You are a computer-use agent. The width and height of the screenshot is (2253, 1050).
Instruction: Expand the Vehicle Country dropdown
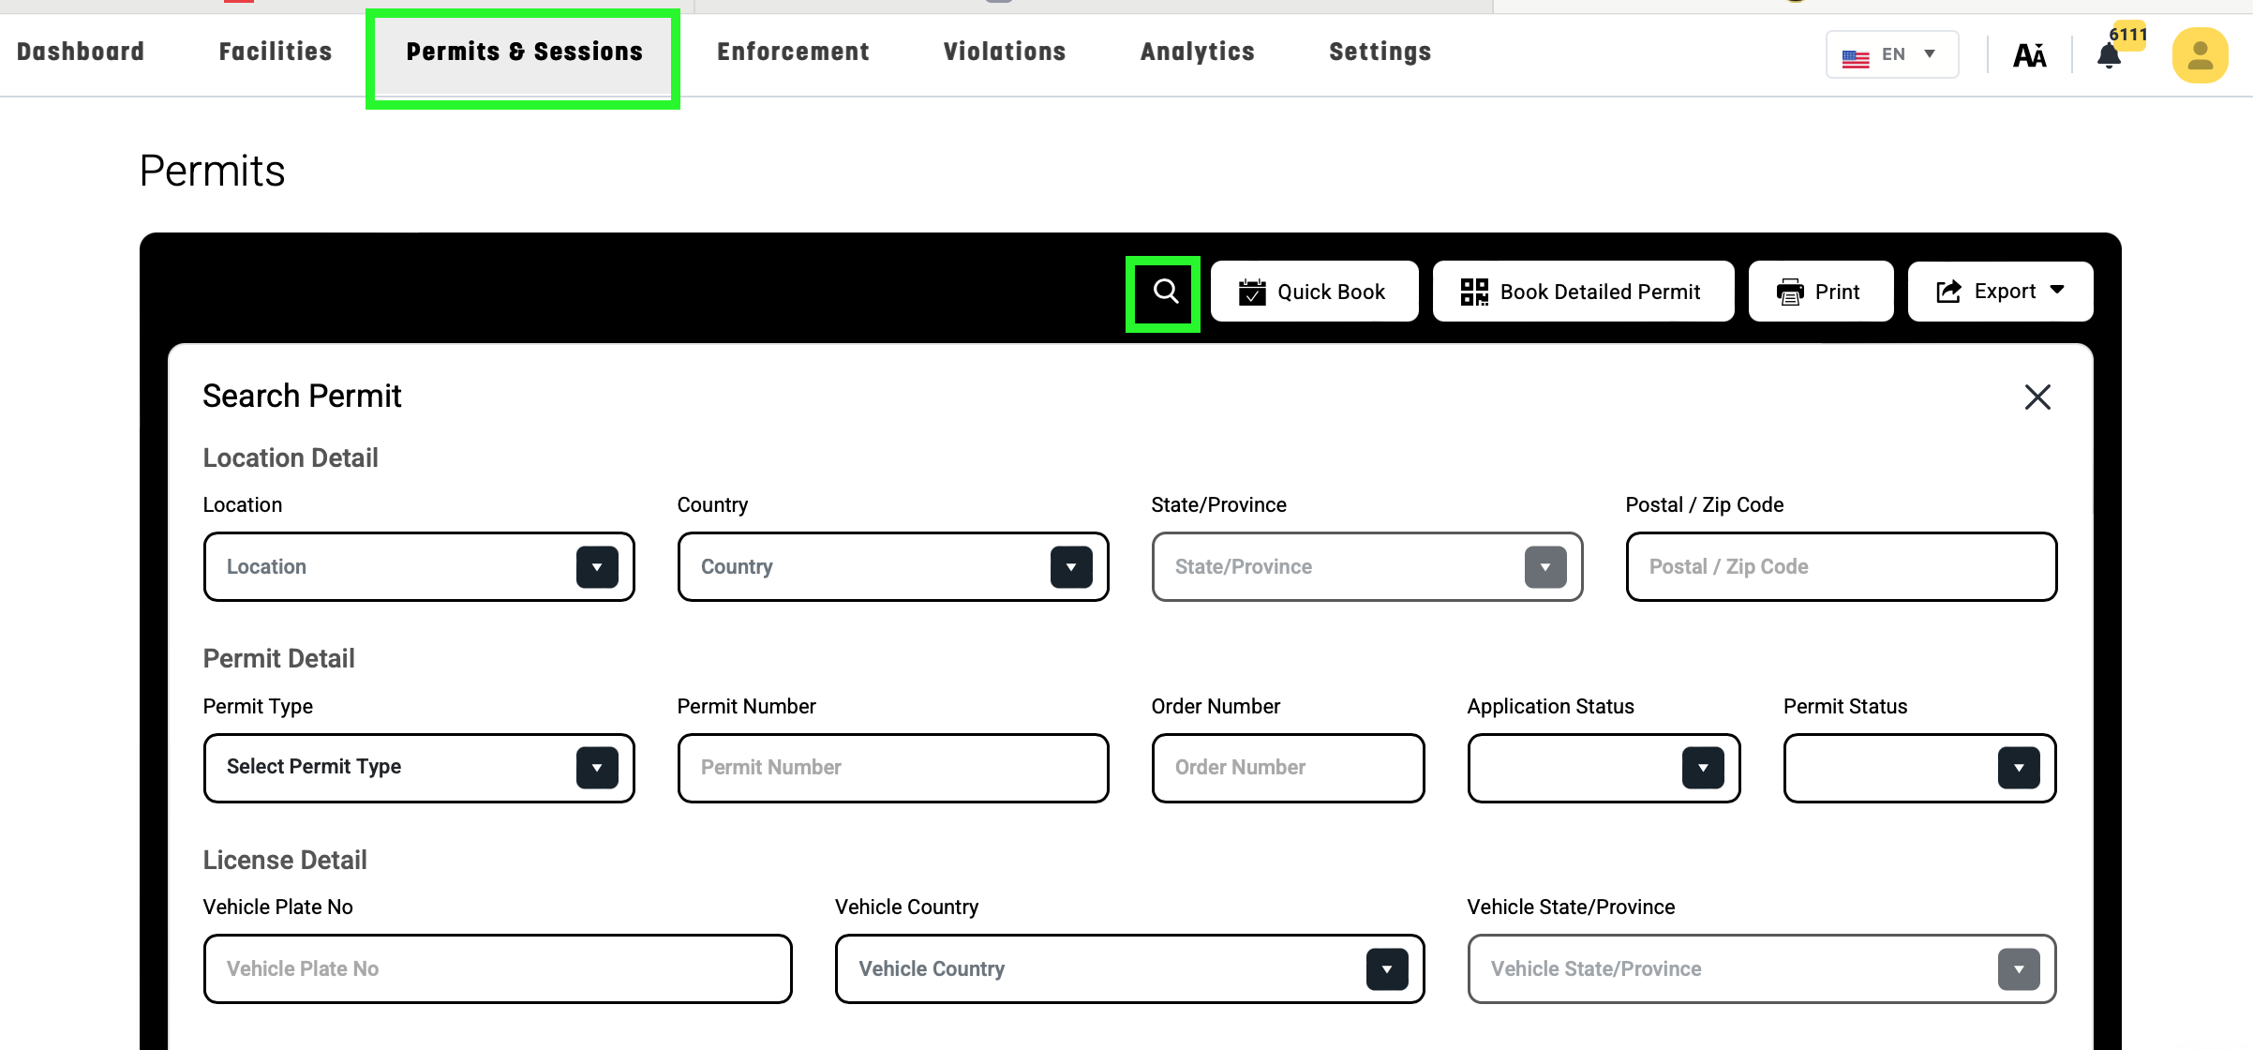(1386, 969)
